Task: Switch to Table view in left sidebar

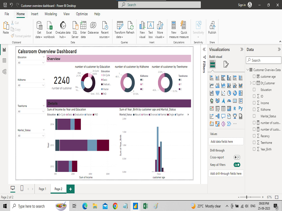Action: tap(5, 60)
